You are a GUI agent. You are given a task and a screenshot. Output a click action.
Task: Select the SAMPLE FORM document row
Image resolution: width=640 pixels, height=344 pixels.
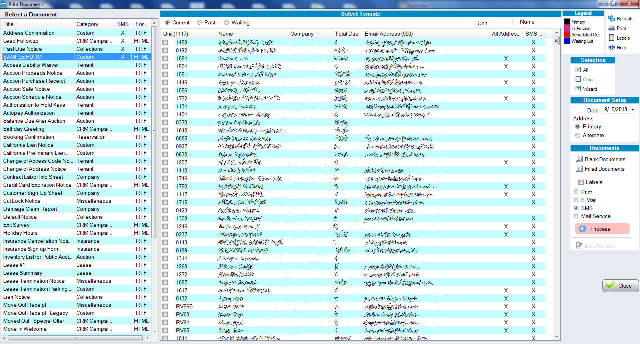pos(76,57)
